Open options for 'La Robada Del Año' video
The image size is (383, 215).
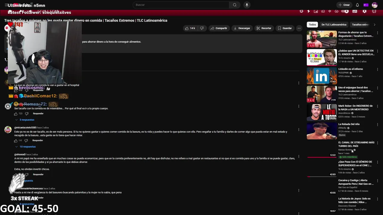378,125
